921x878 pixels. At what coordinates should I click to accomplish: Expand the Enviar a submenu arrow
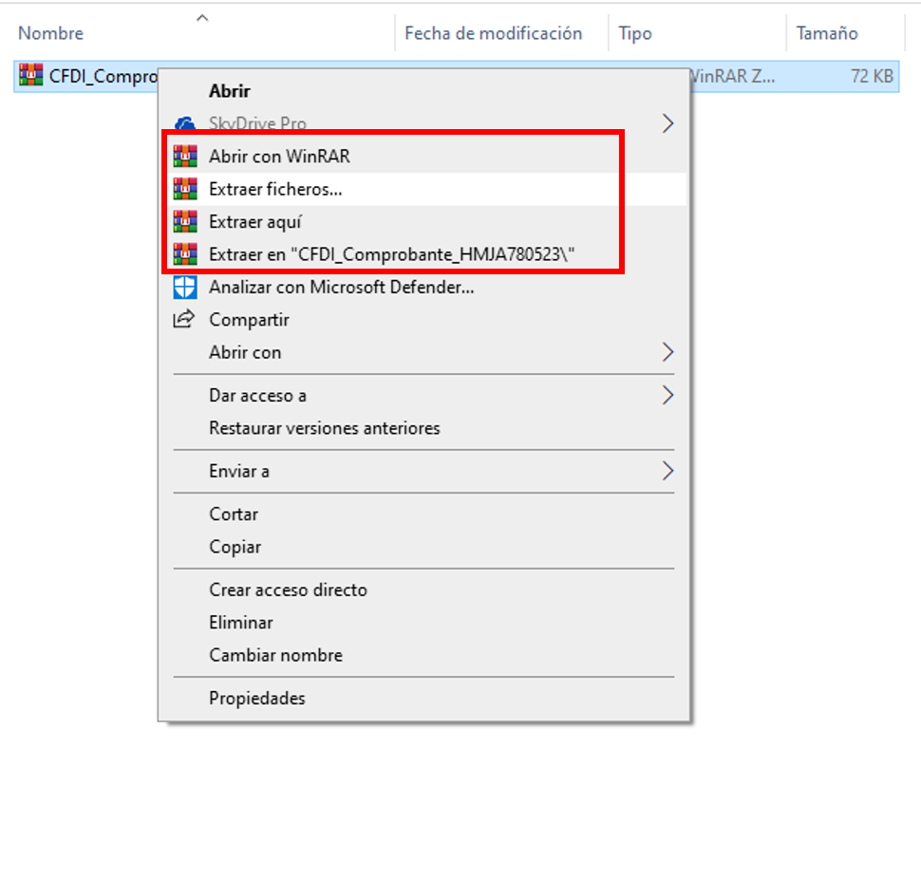click(667, 471)
